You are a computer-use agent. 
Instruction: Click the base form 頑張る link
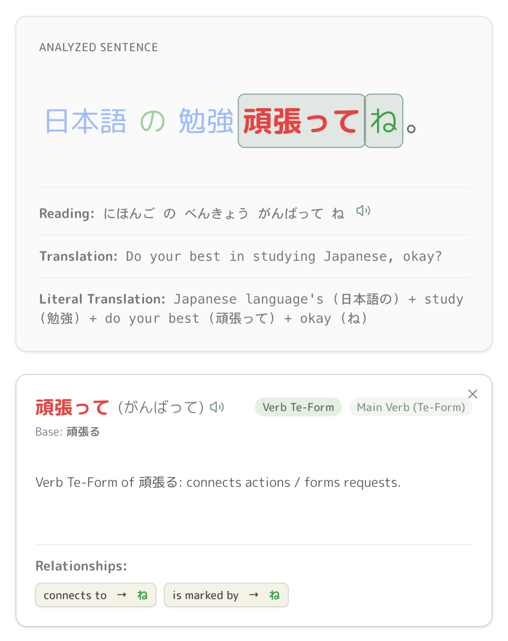[x=83, y=431]
